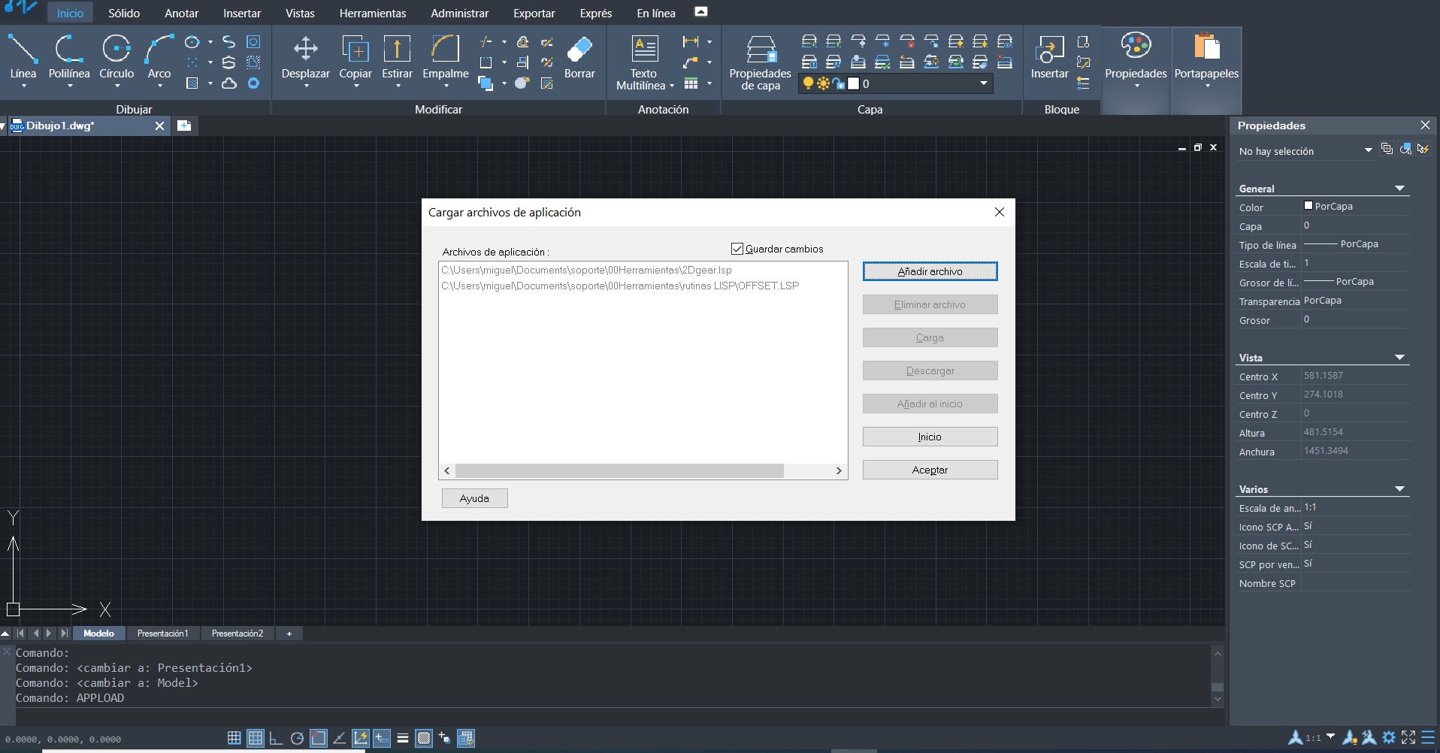The height and width of the screenshot is (753, 1440).
Task: Select the hatch tool icon
Action: pyautogui.click(x=192, y=83)
